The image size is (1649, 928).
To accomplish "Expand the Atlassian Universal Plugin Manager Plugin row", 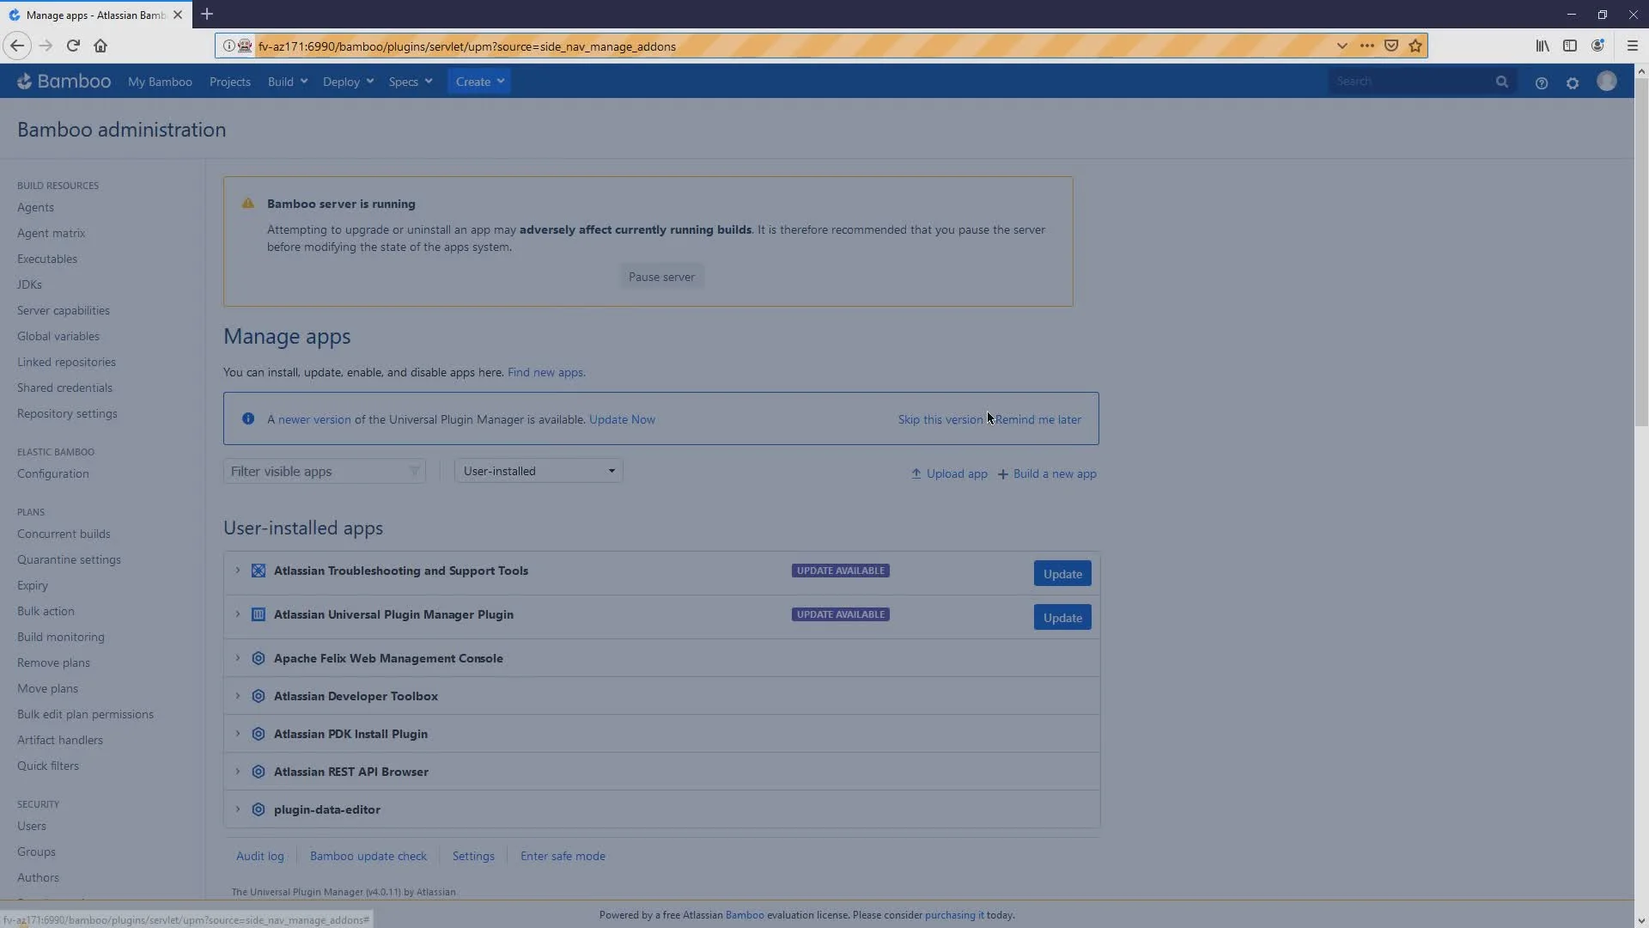I will (x=237, y=614).
